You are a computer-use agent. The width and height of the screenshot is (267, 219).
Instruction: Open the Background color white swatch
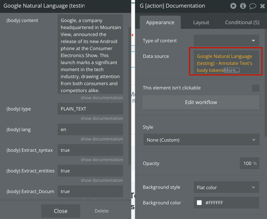click(199, 203)
